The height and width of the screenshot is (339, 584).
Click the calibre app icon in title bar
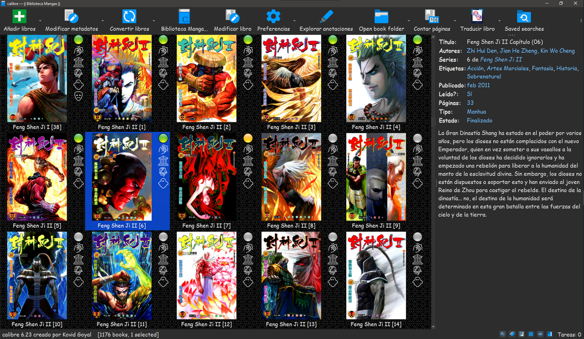(4, 3)
